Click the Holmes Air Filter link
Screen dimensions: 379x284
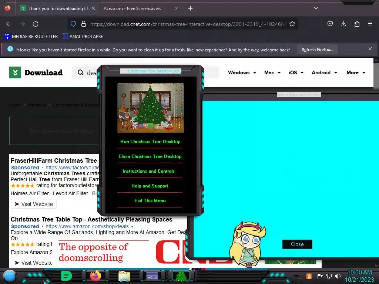point(30,193)
